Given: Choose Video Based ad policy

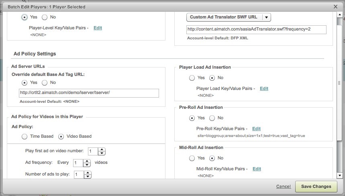Looking at the screenshot, I should click(61, 137).
